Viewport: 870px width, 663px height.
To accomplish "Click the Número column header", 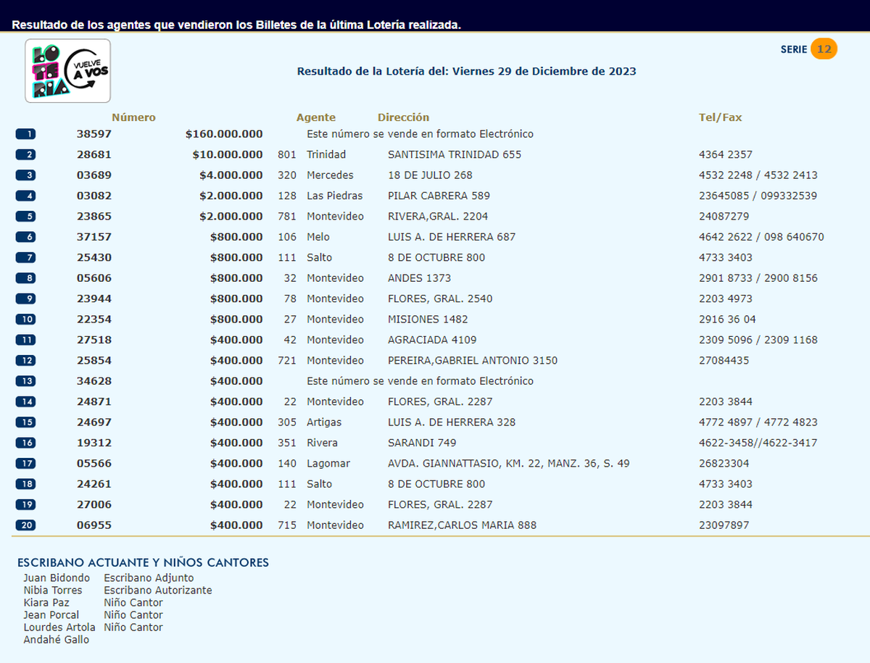I will point(133,117).
